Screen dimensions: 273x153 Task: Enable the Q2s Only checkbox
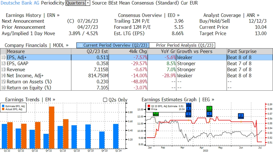click(x=105, y=100)
